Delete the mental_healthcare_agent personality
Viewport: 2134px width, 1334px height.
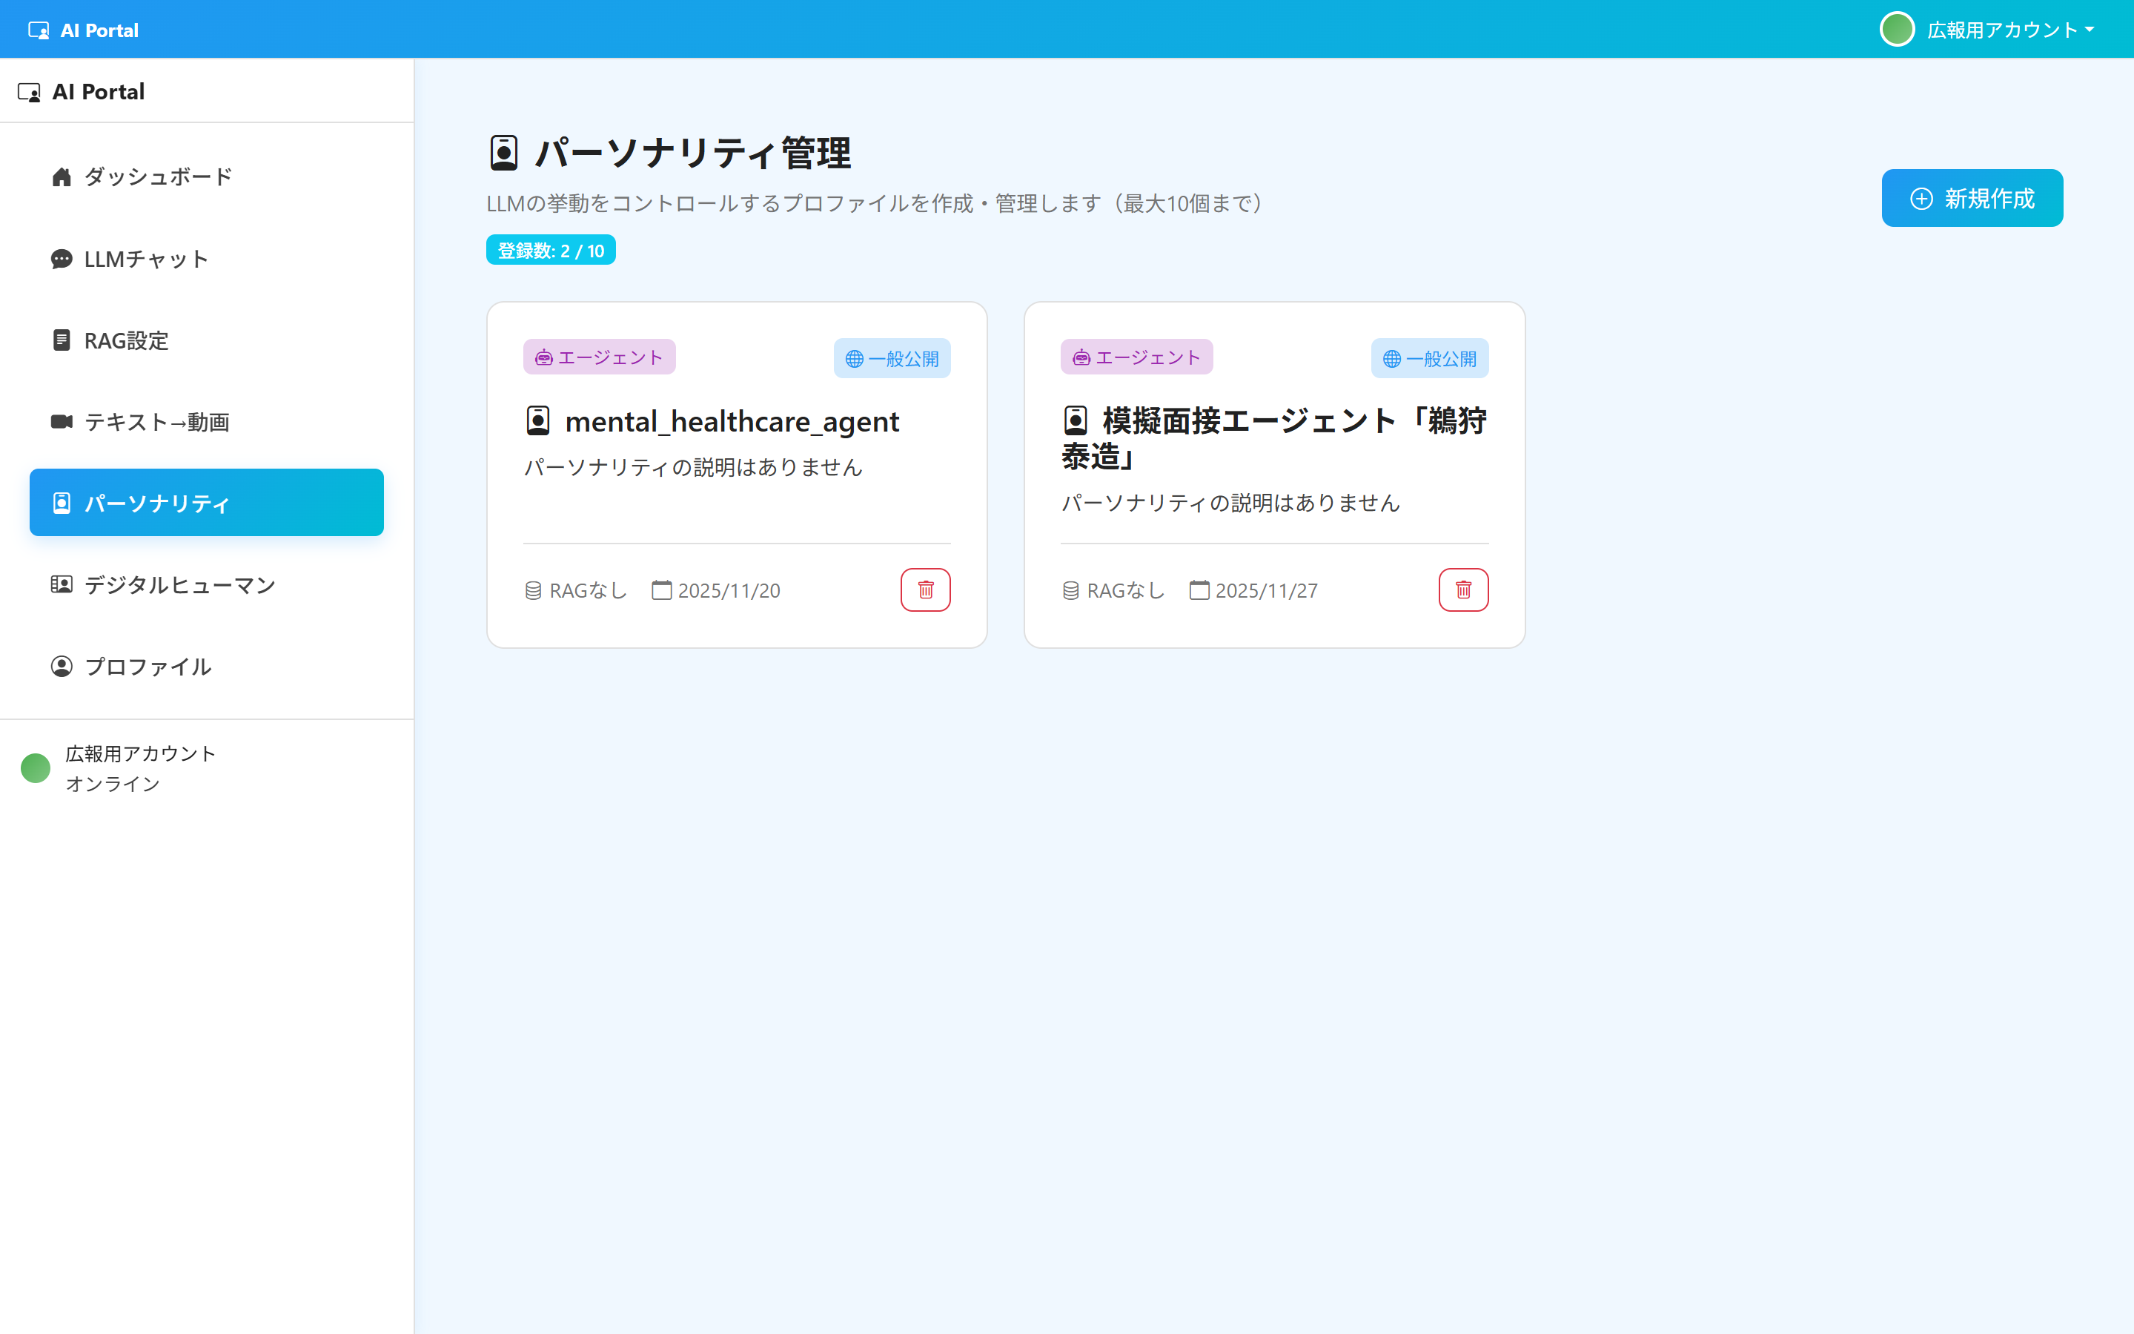[925, 590]
